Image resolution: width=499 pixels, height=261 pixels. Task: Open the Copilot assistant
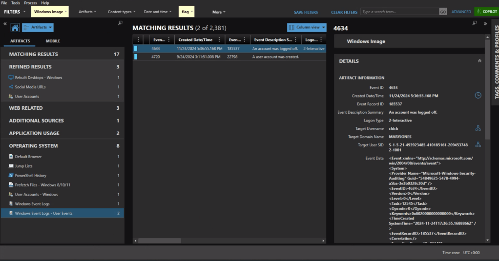[485, 12]
